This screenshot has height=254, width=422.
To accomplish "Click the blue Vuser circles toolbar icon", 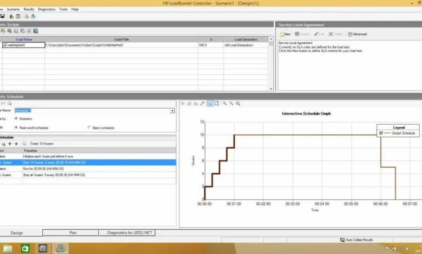I will tap(33, 16).
